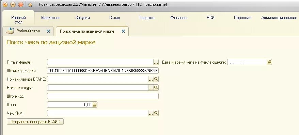Viewport: 299px width, 135px height.
Task: Click Дата и время чека из файла ошибки label
Action: (194, 62)
